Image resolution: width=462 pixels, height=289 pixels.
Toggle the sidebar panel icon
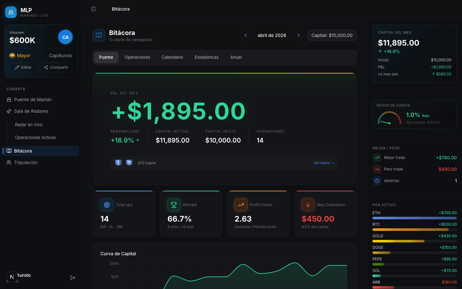(94, 9)
